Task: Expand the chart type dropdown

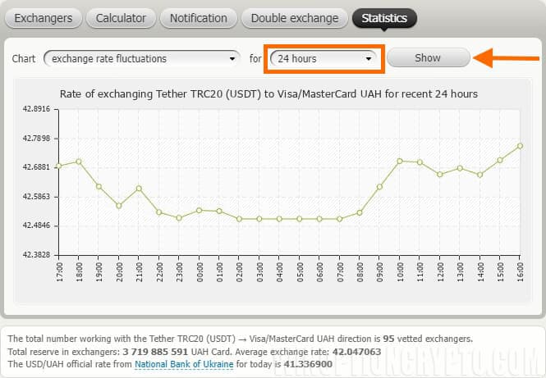Action: (x=140, y=58)
